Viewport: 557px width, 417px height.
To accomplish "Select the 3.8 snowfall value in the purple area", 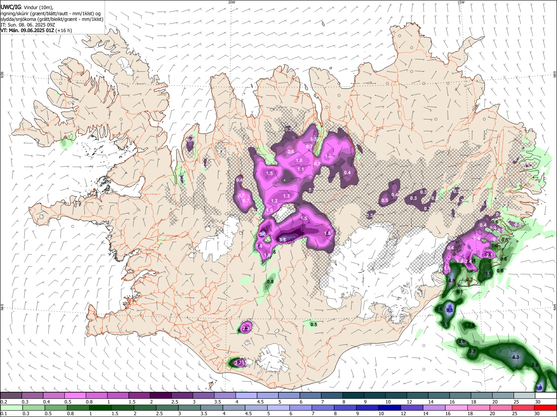I will pos(282,240).
